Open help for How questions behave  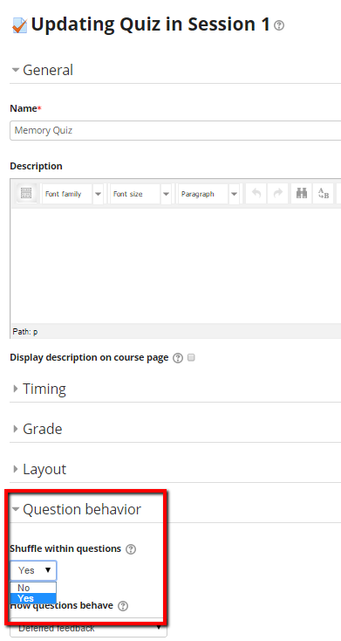click(122, 606)
